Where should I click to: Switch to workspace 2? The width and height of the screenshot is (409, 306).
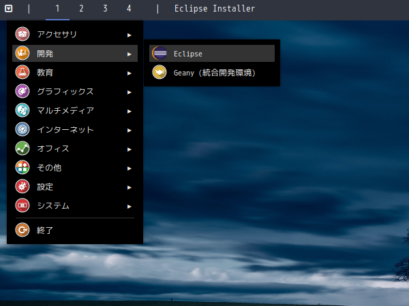pyautogui.click(x=81, y=9)
